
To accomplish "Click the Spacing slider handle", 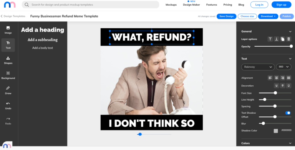I will click(275, 106).
